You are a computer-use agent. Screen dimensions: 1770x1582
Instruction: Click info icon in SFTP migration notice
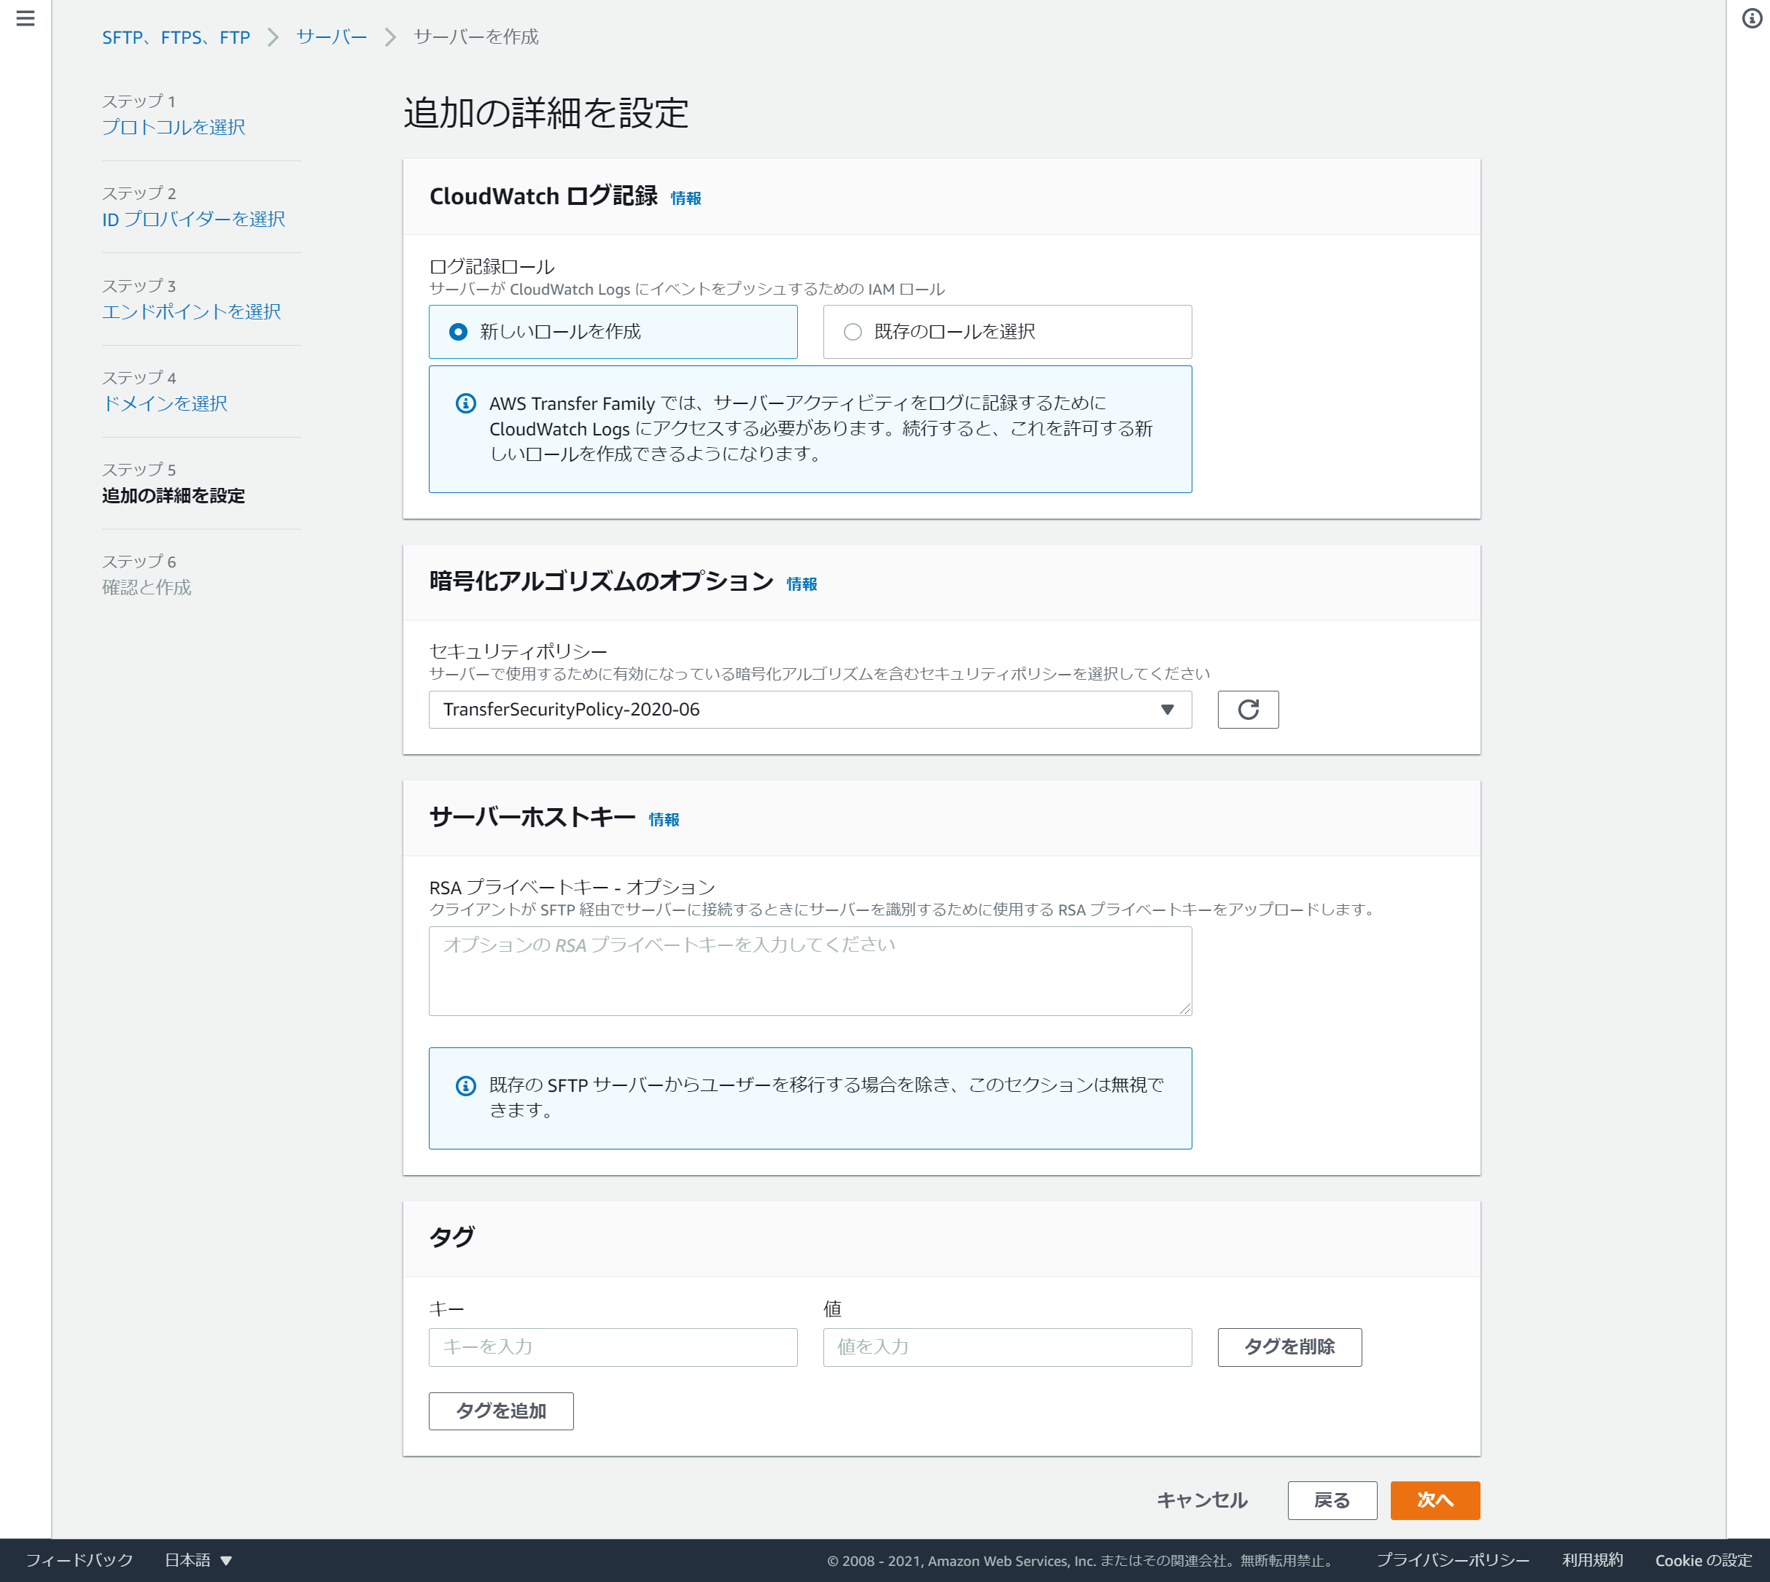coord(466,1085)
